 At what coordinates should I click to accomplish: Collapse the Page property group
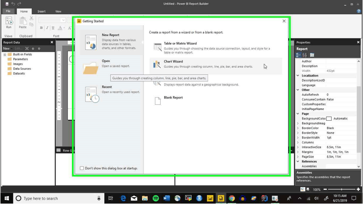click(298, 114)
